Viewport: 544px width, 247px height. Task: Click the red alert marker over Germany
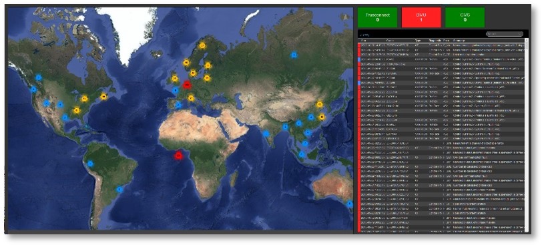(187, 84)
